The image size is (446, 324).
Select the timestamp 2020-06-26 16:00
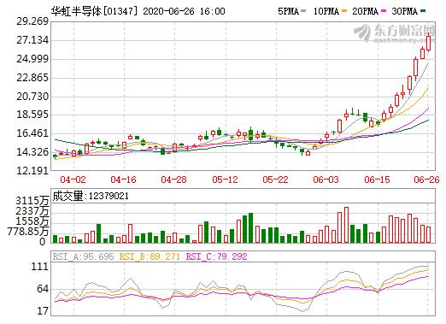pyautogui.click(x=184, y=11)
